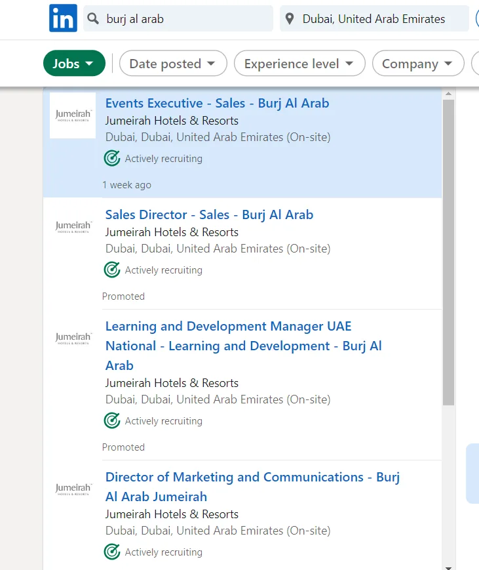Expand the Date posted filter
Screen dimensions: 479x570
(173, 63)
